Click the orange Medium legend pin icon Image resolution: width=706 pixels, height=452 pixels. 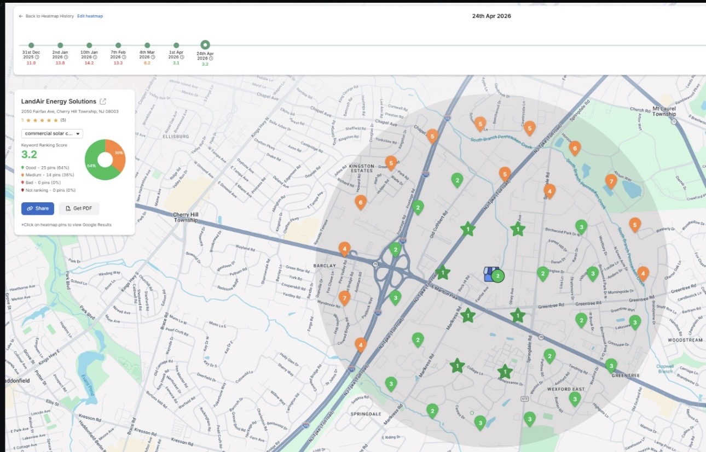click(x=22, y=175)
